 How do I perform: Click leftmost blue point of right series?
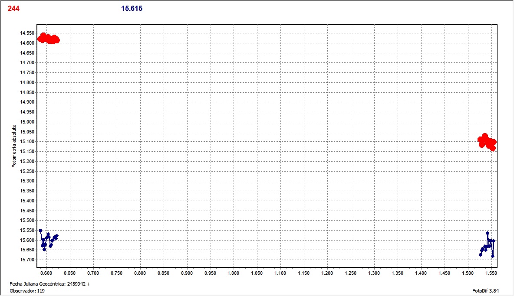[481, 254]
